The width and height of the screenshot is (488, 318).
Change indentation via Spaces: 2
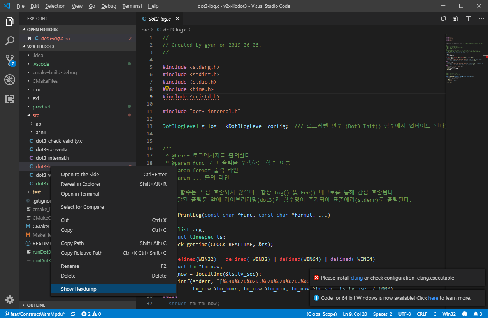[383, 314]
